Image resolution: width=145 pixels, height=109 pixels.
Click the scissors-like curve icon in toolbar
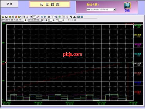64,17
